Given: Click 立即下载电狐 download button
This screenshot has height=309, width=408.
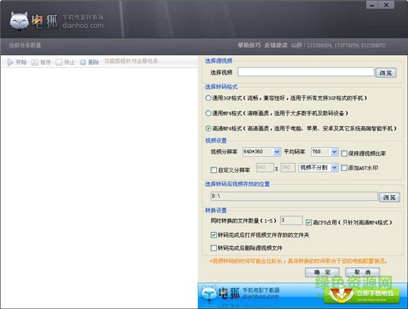Looking at the screenshot, I should point(362,295).
